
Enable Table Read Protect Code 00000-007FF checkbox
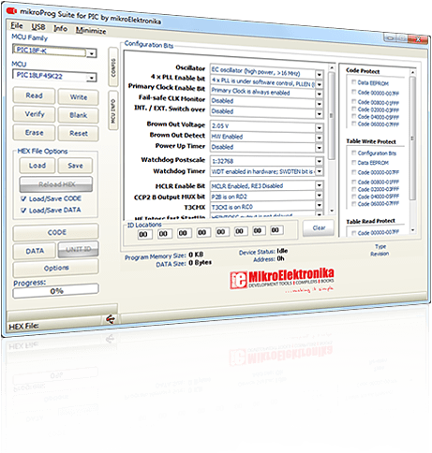354,233
